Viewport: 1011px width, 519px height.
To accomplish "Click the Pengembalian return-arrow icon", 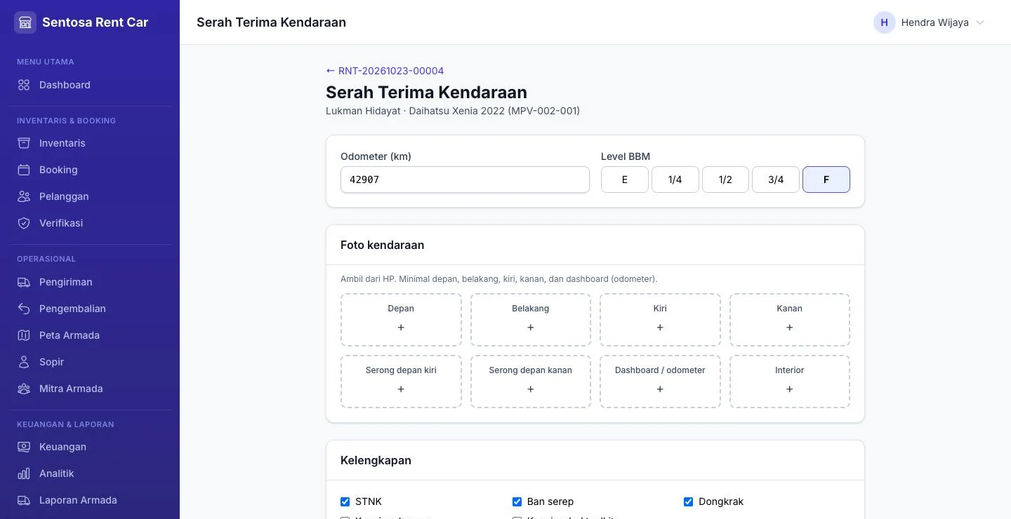I will point(24,309).
